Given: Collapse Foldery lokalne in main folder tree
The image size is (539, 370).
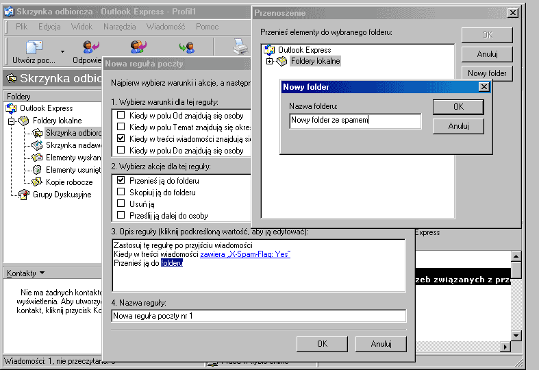Looking at the screenshot, I should [12, 121].
